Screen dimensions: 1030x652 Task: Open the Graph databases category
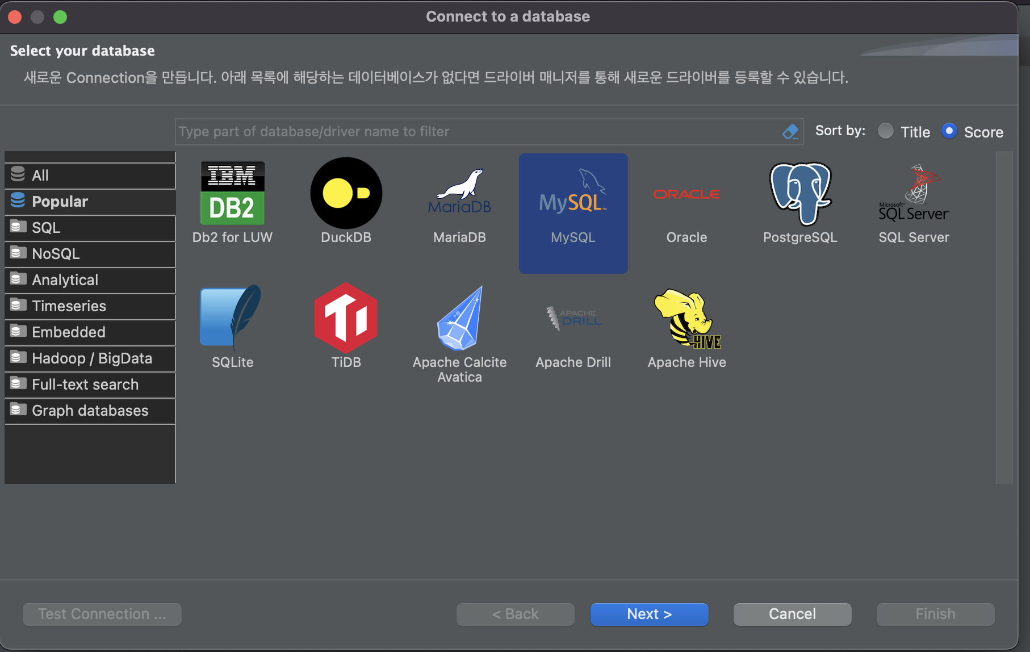pyautogui.click(x=90, y=411)
